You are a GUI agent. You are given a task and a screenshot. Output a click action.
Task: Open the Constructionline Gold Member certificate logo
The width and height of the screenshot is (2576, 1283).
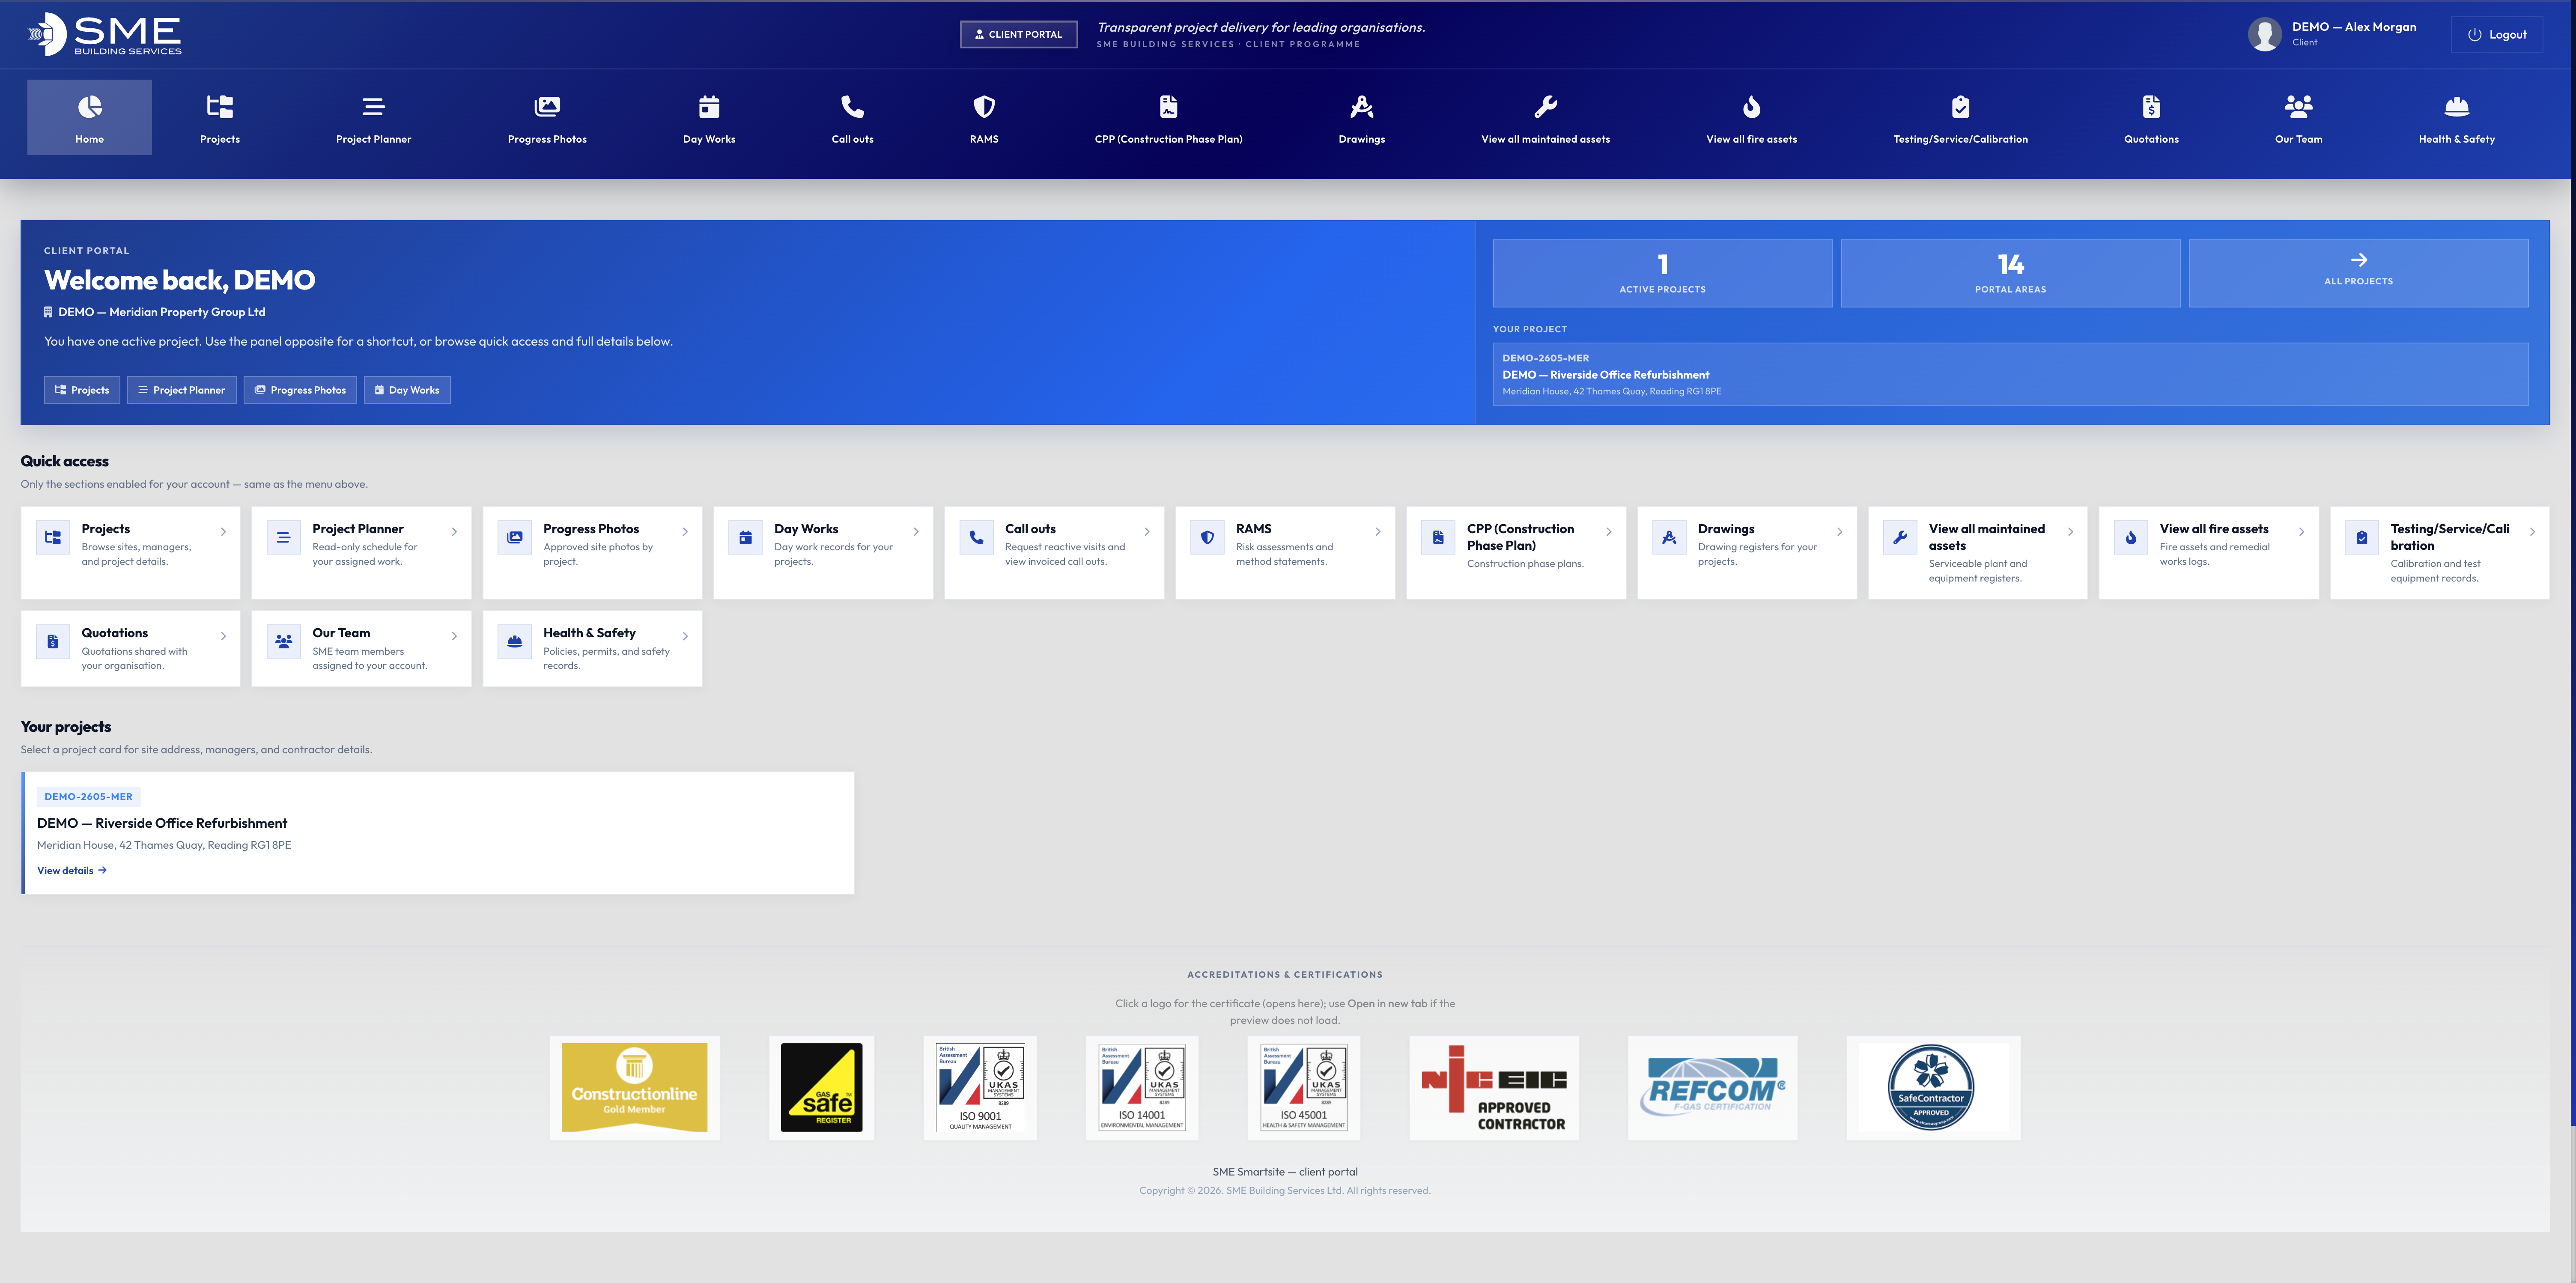tap(634, 1088)
